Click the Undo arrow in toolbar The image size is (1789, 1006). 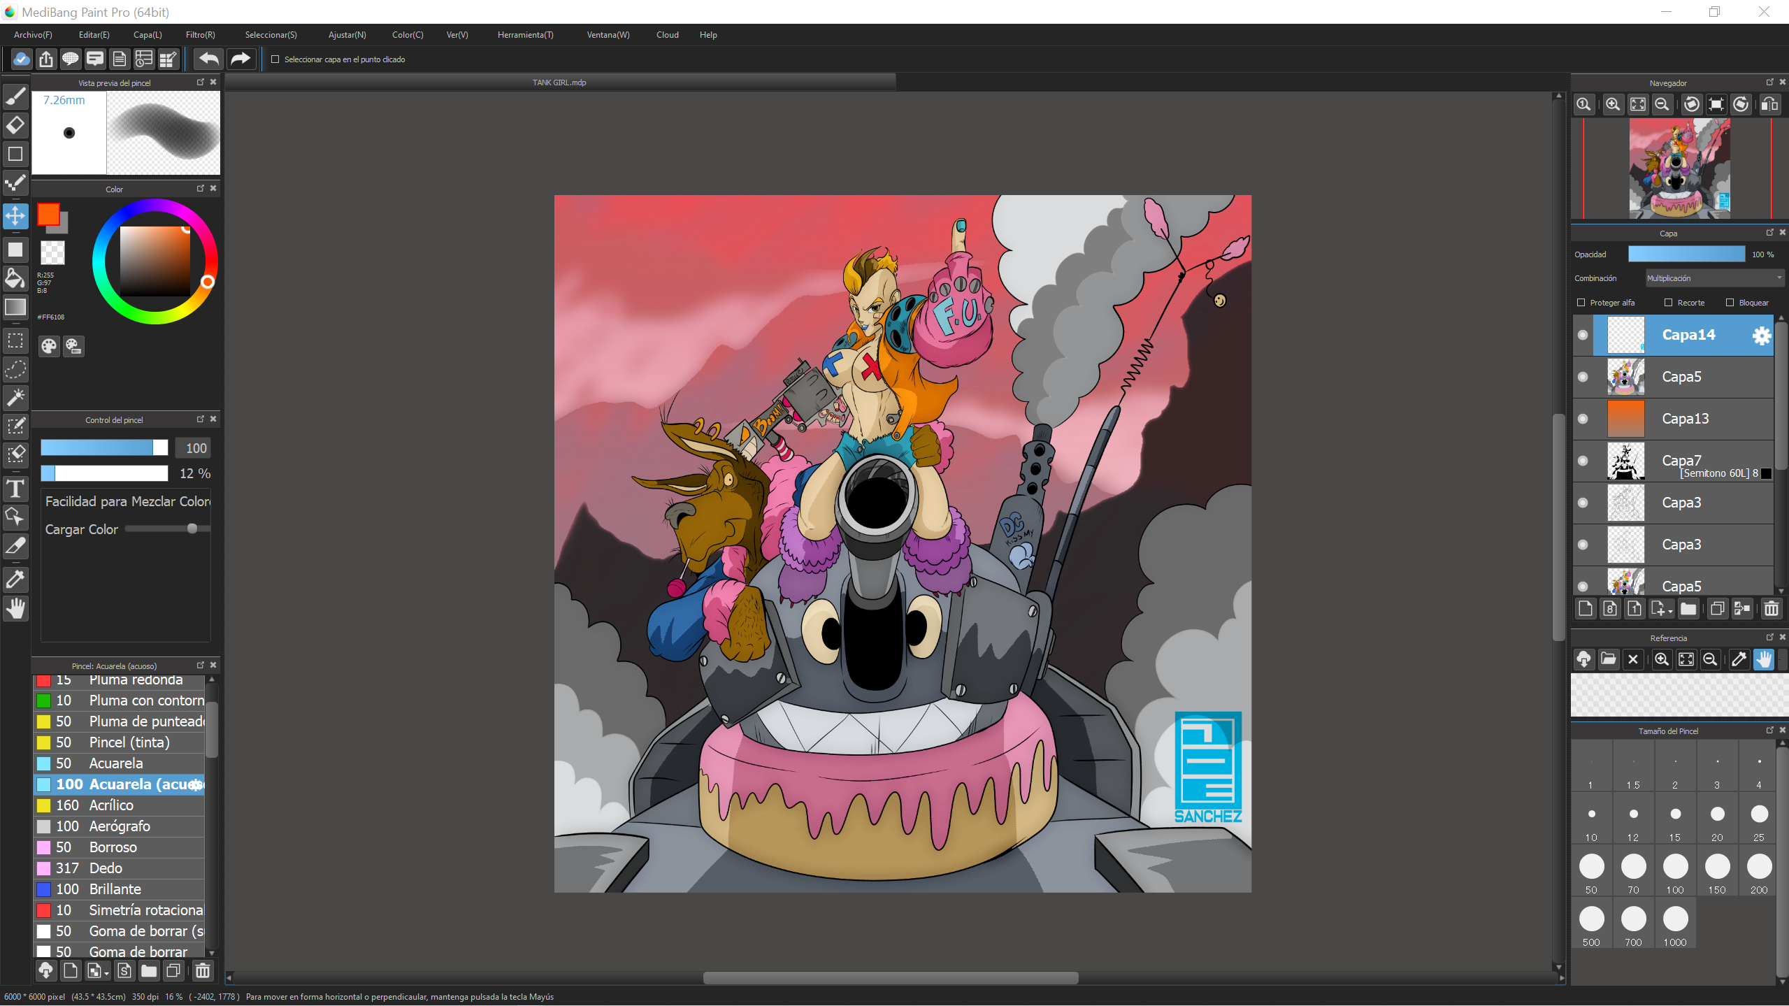click(x=208, y=59)
